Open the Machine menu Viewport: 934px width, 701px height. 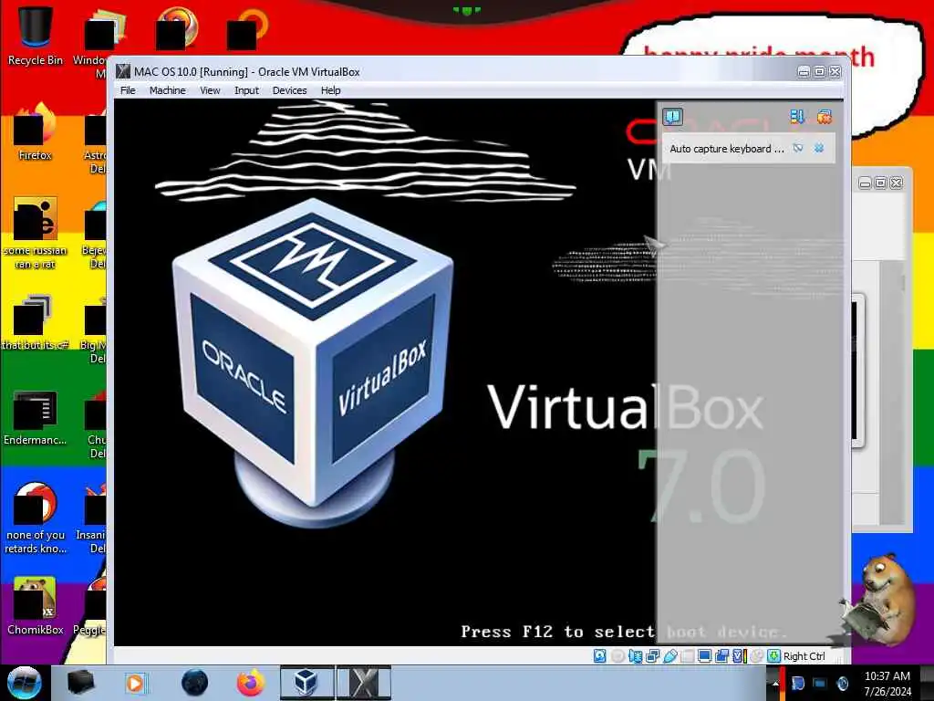click(x=168, y=90)
